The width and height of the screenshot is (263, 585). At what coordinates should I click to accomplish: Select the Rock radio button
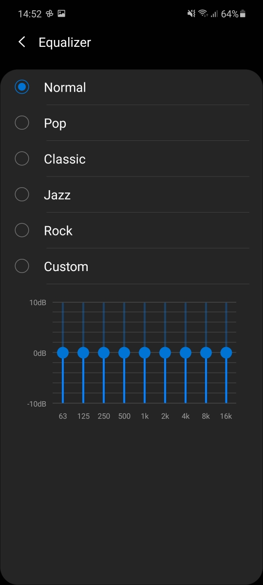coord(22,231)
